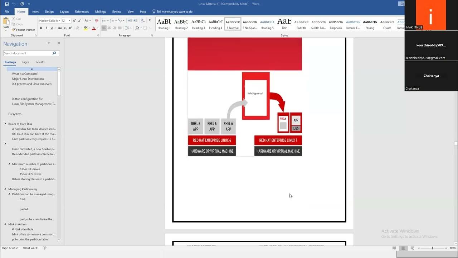The width and height of the screenshot is (458, 258).
Task: Open the proofing icon in status bar
Action: (45, 248)
